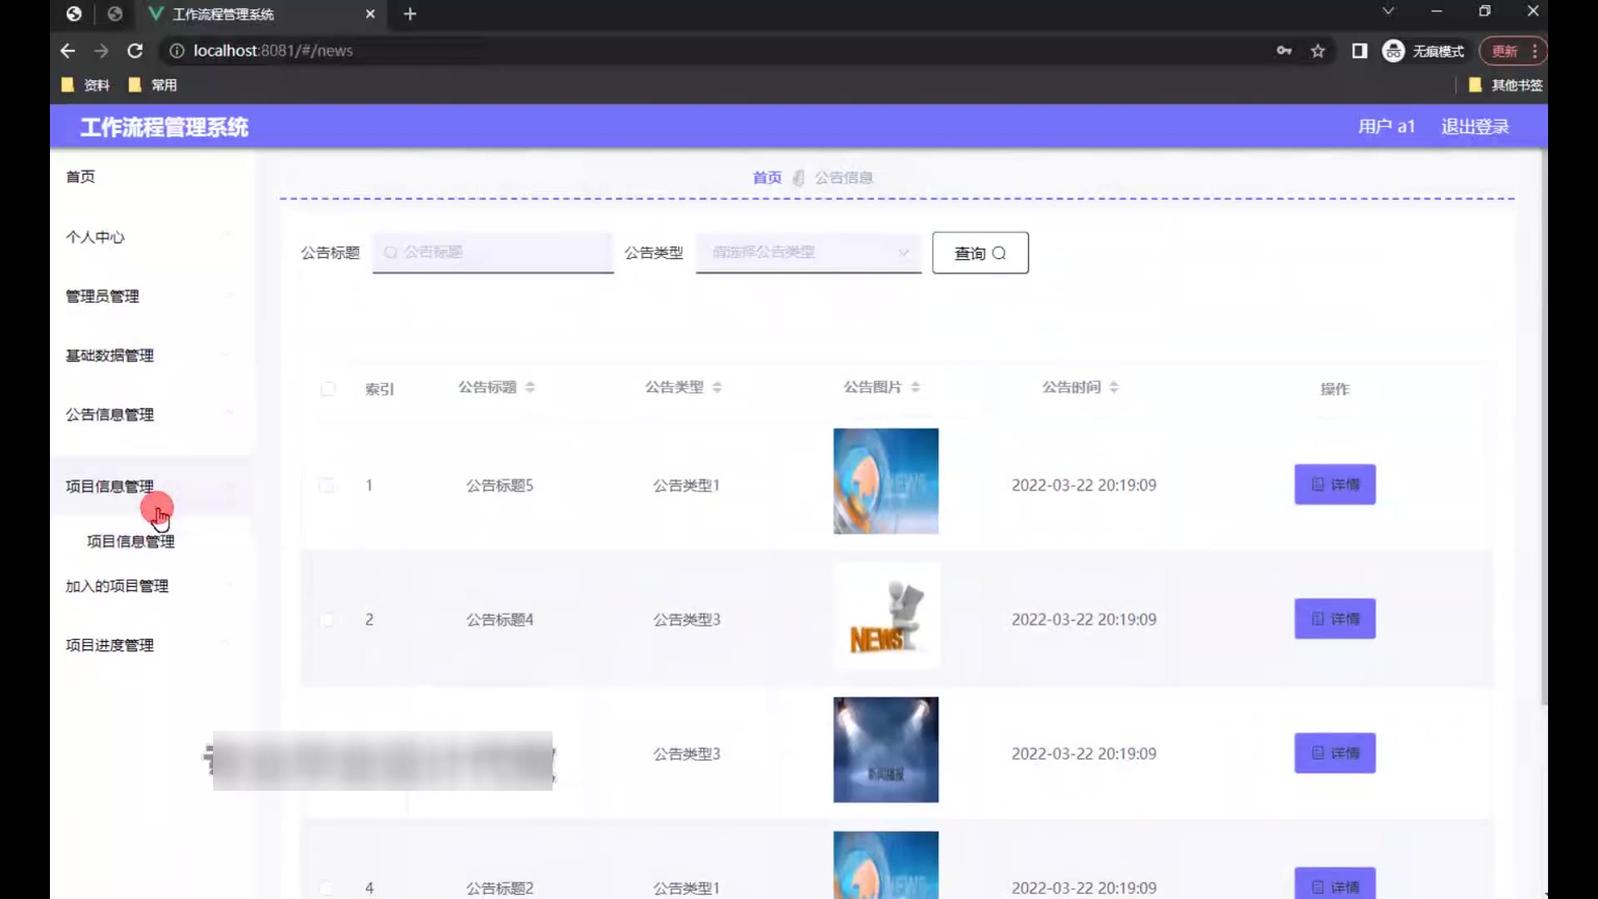
Task: Check the checkbox for row 1
Action: tap(327, 485)
